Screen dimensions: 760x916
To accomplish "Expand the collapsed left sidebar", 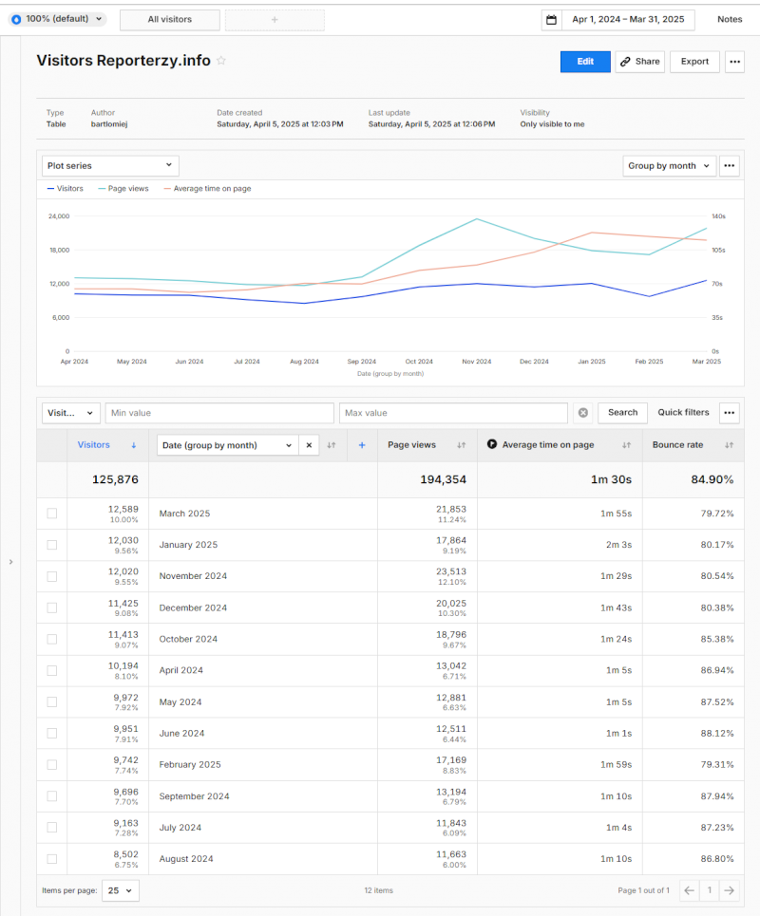I will click(10, 562).
